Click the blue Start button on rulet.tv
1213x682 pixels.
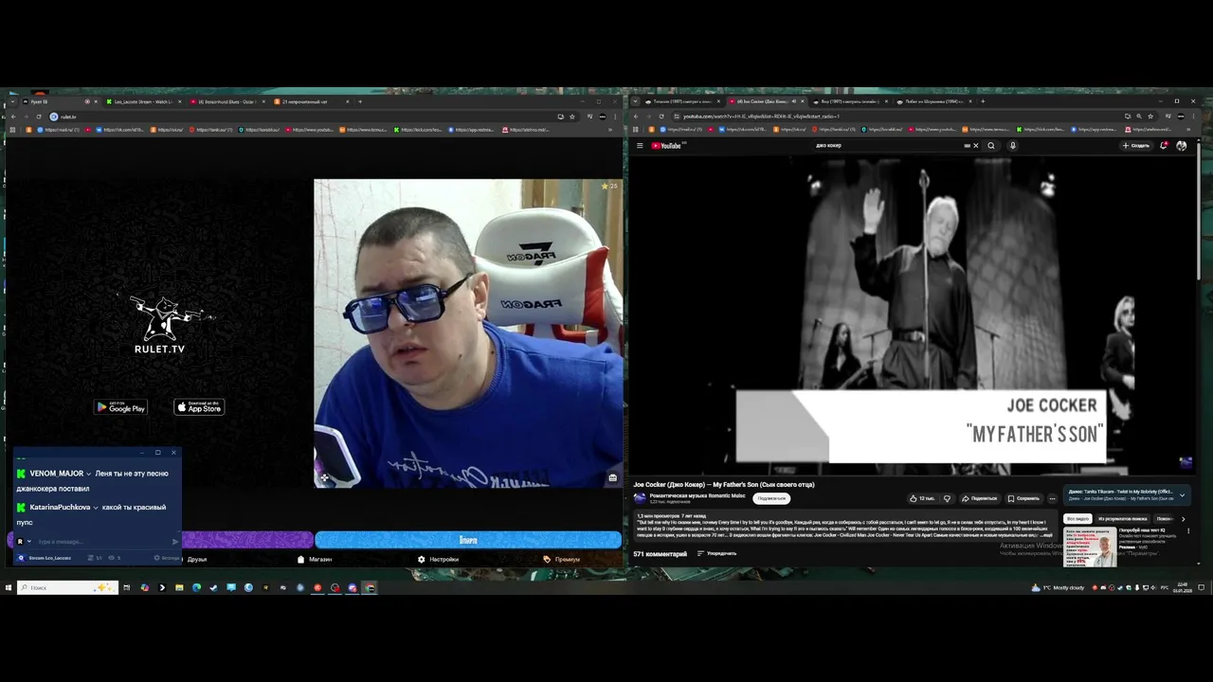[468, 540]
